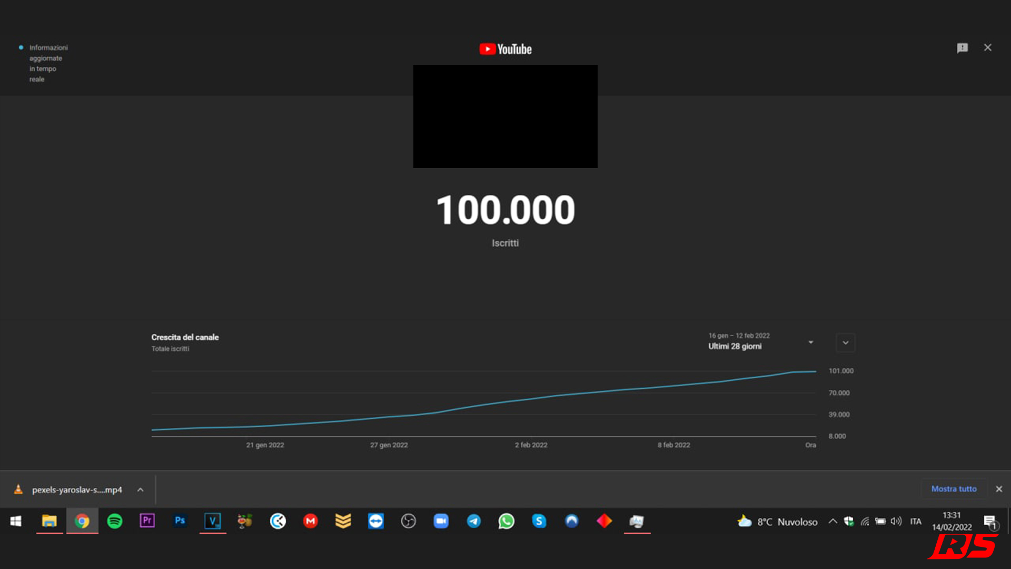Collapse the channel growth chart panel
The image size is (1011, 569).
point(845,342)
